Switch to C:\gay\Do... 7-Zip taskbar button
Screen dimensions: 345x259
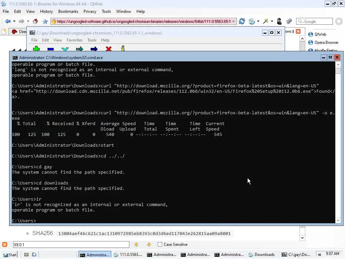[296, 255]
